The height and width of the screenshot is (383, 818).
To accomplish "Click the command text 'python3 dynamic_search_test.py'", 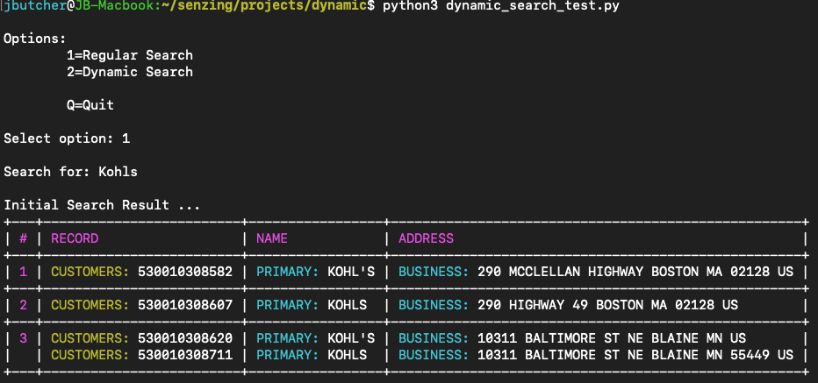I will pos(501,7).
